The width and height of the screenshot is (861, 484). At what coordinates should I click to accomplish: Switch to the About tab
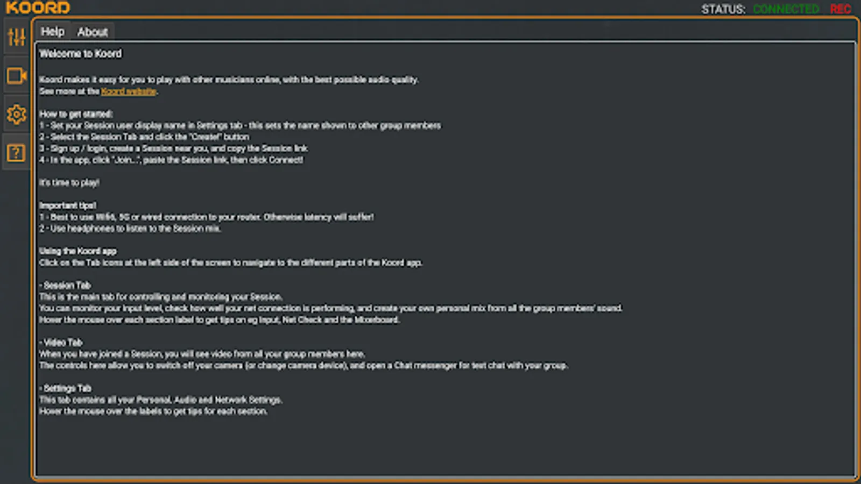(93, 32)
